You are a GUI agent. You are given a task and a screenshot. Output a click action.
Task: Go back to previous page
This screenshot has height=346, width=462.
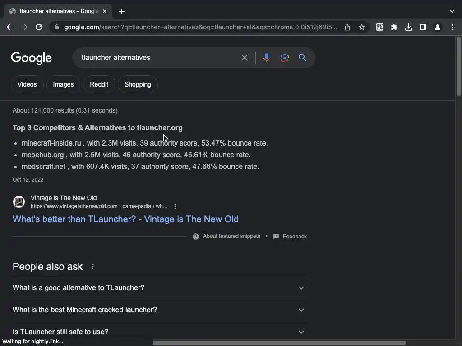[x=10, y=27]
